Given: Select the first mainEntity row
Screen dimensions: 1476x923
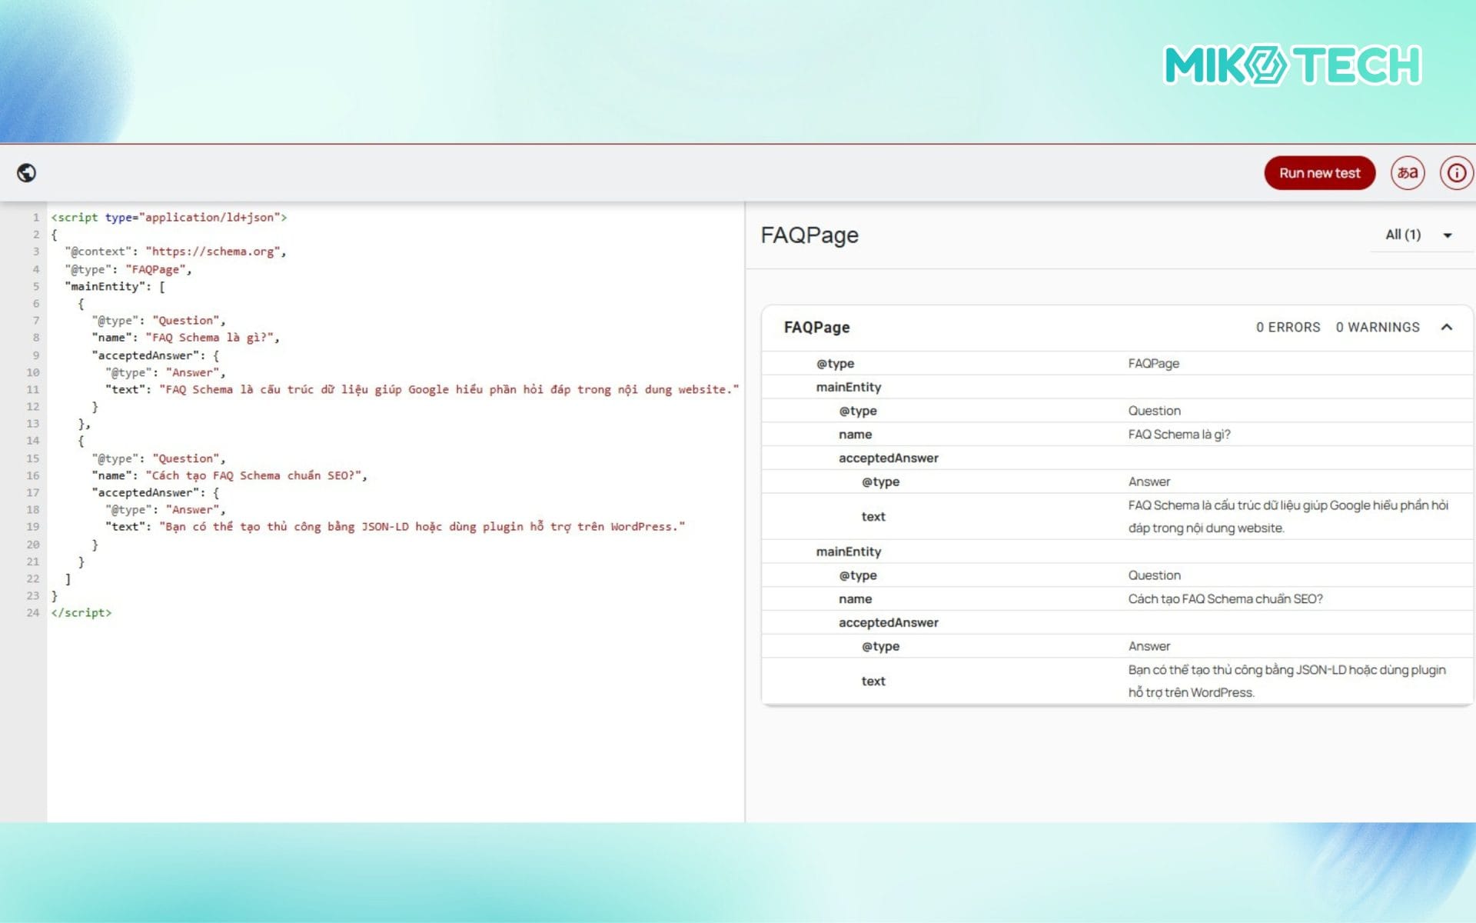Looking at the screenshot, I should click(849, 388).
